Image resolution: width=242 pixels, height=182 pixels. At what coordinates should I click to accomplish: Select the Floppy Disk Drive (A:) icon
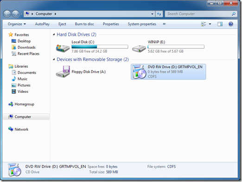click(x=63, y=71)
